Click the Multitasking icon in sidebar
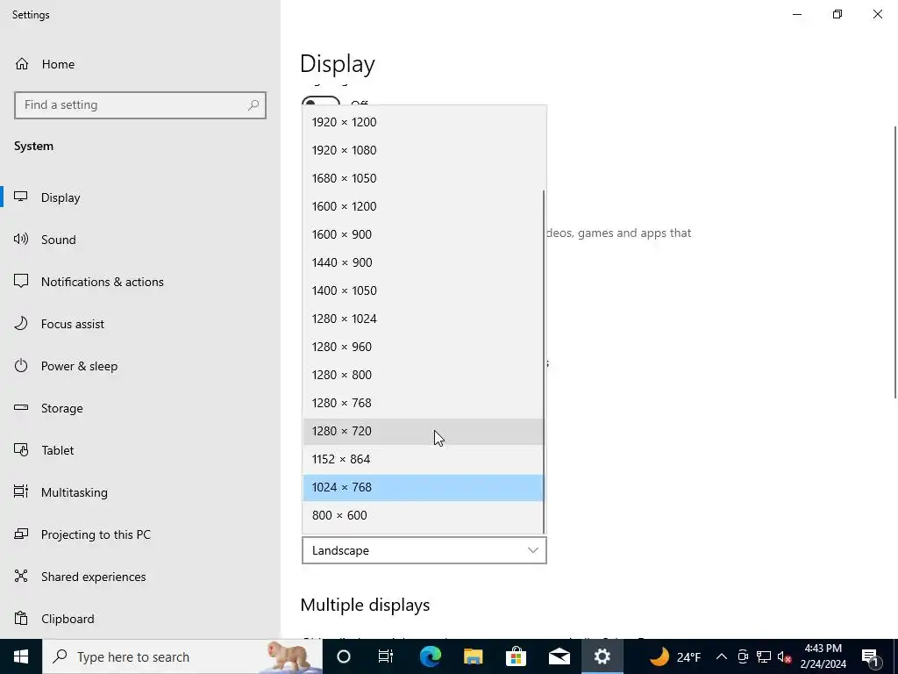This screenshot has width=898, height=674. (x=21, y=491)
